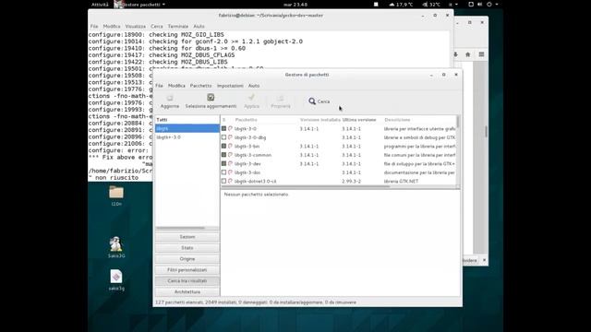Open the Gestore pacchetti app menu in top bar
The width and height of the screenshot is (591, 332).
(x=140, y=5)
